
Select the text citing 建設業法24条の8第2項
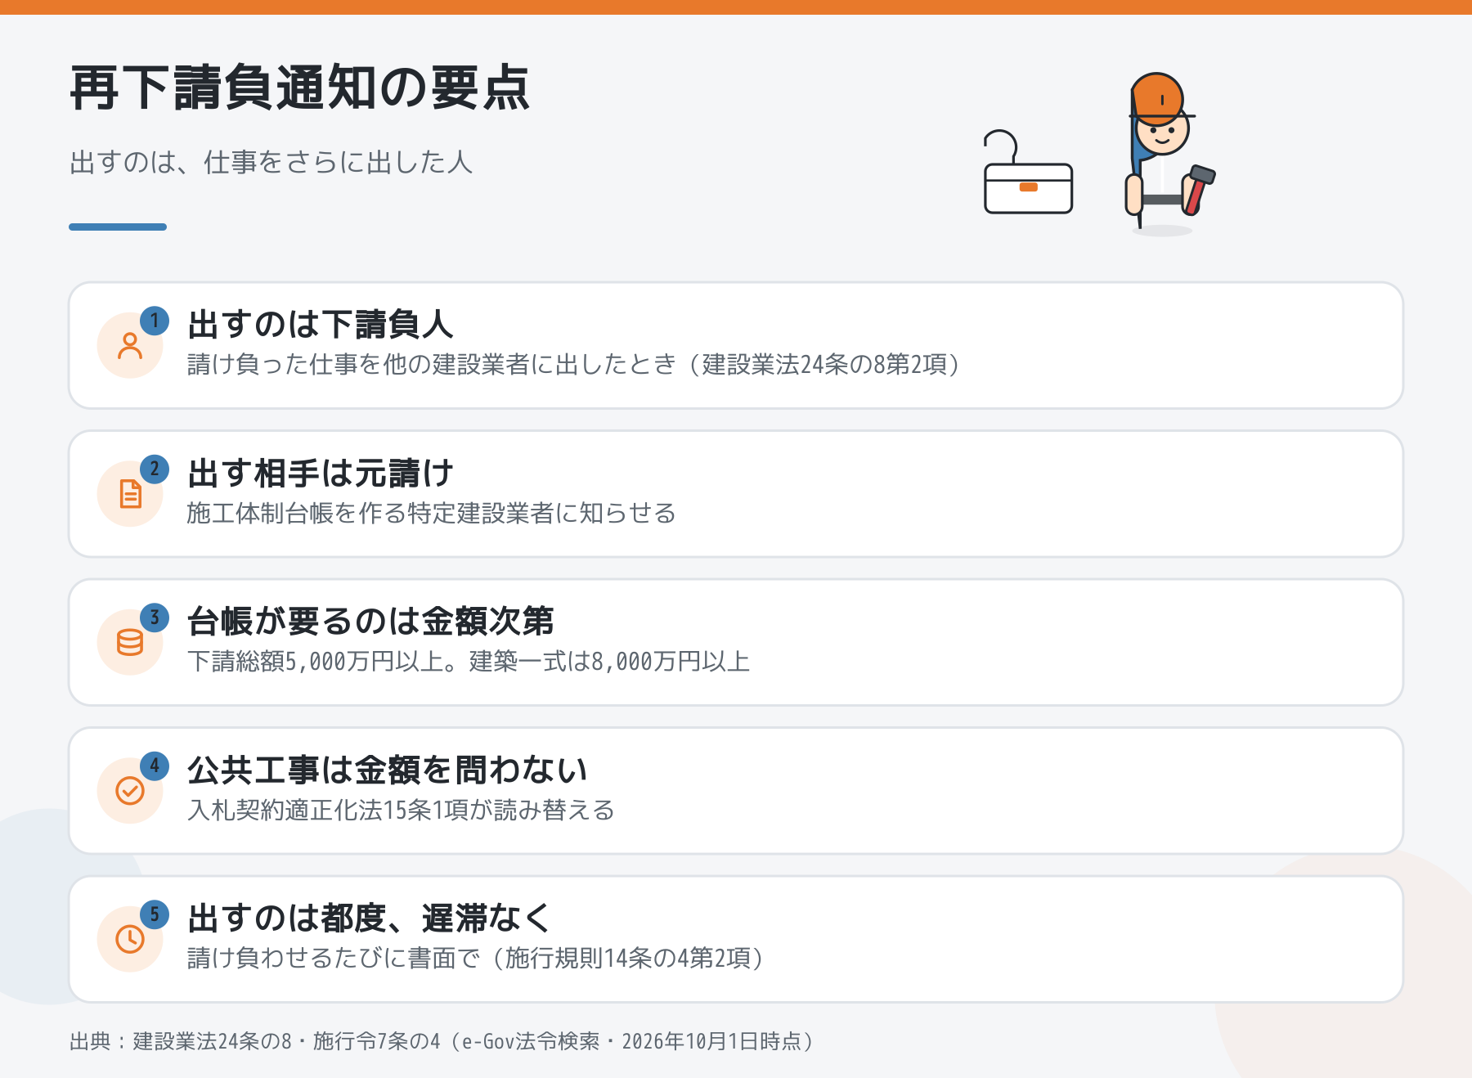[x=574, y=364]
